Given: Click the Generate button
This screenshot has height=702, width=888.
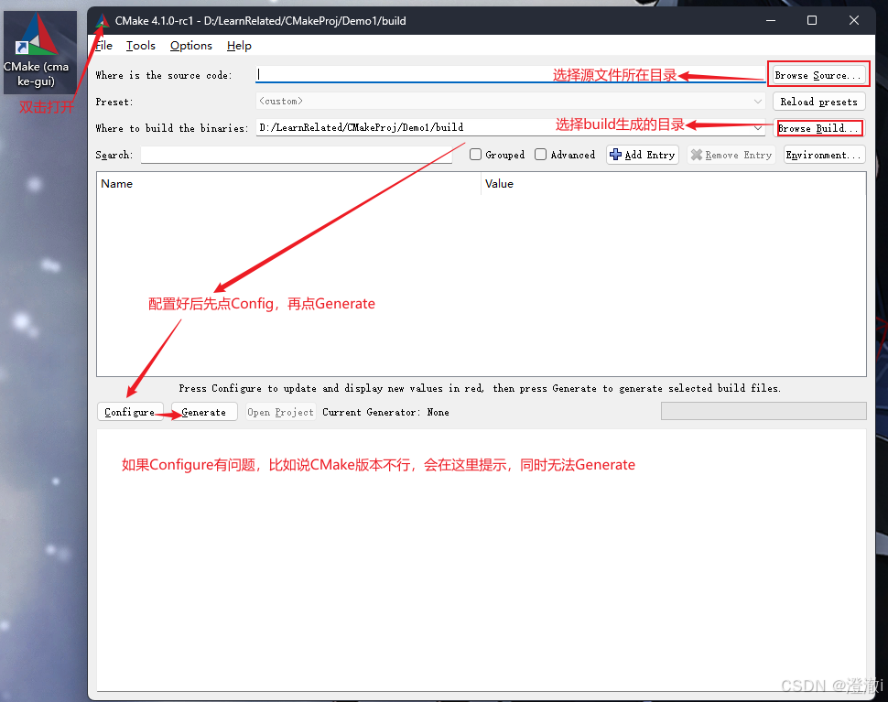Looking at the screenshot, I should (x=204, y=412).
